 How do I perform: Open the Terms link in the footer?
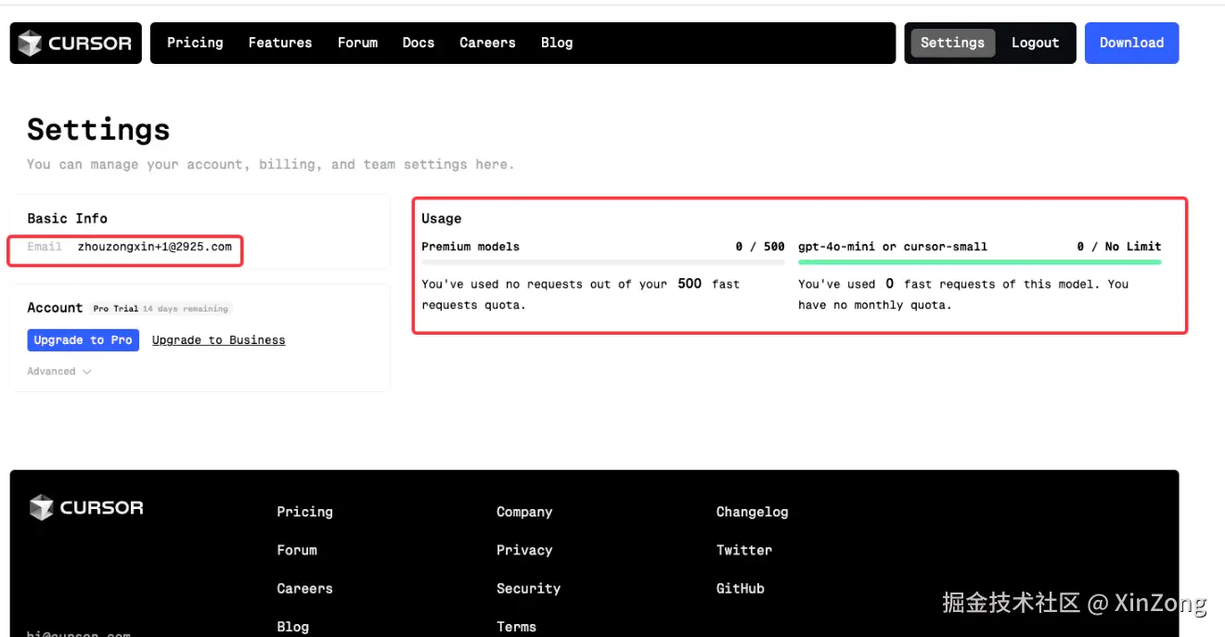[516, 627]
